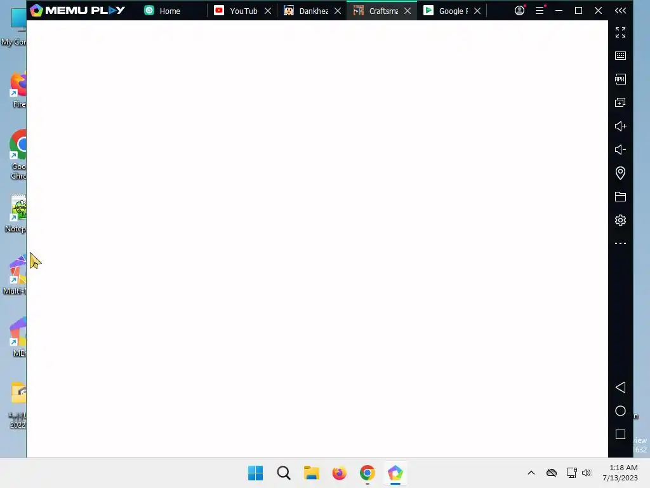The height and width of the screenshot is (488, 650).
Task: Collapse the MEmu sidebar with arrows
Action: [620, 10]
